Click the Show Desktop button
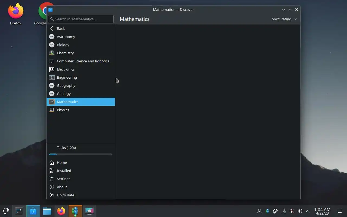 pos(340,211)
